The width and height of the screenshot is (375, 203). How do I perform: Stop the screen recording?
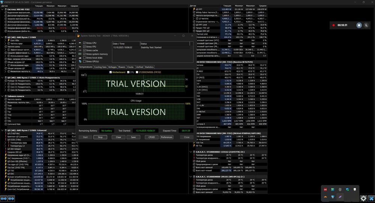[359, 25]
